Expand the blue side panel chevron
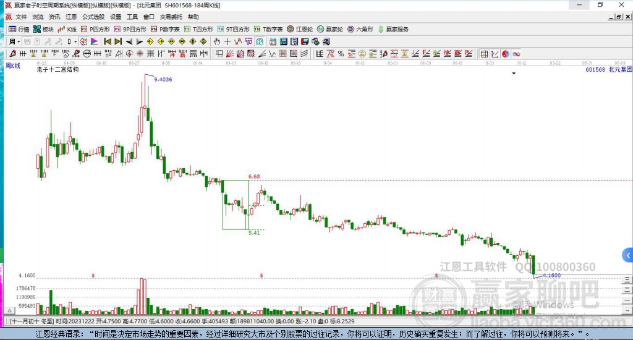Viewport: 633px width, 340px height. [x=628, y=255]
